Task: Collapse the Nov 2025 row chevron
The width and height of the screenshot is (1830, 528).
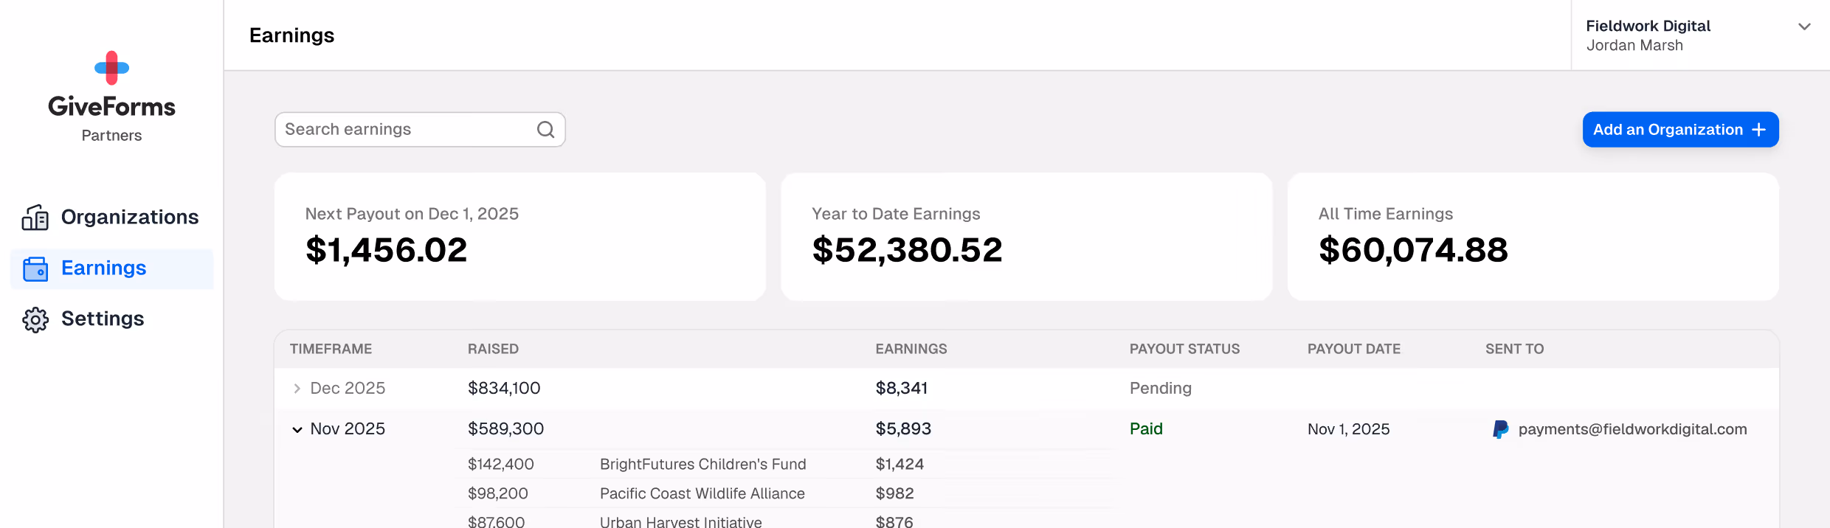Action: point(297,430)
